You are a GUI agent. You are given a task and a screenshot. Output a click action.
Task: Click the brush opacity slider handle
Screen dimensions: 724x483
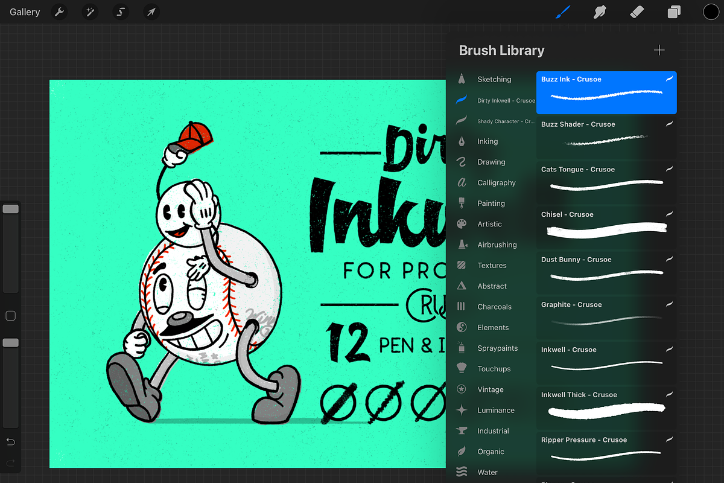pyautogui.click(x=10, y=342)
